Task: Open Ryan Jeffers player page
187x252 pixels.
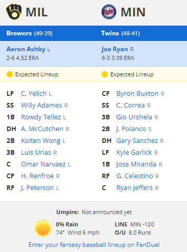Action: pyautogui.click(x=134, y=188)
